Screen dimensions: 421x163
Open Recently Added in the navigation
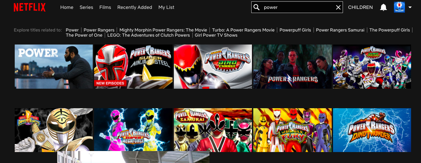point(135,7)
